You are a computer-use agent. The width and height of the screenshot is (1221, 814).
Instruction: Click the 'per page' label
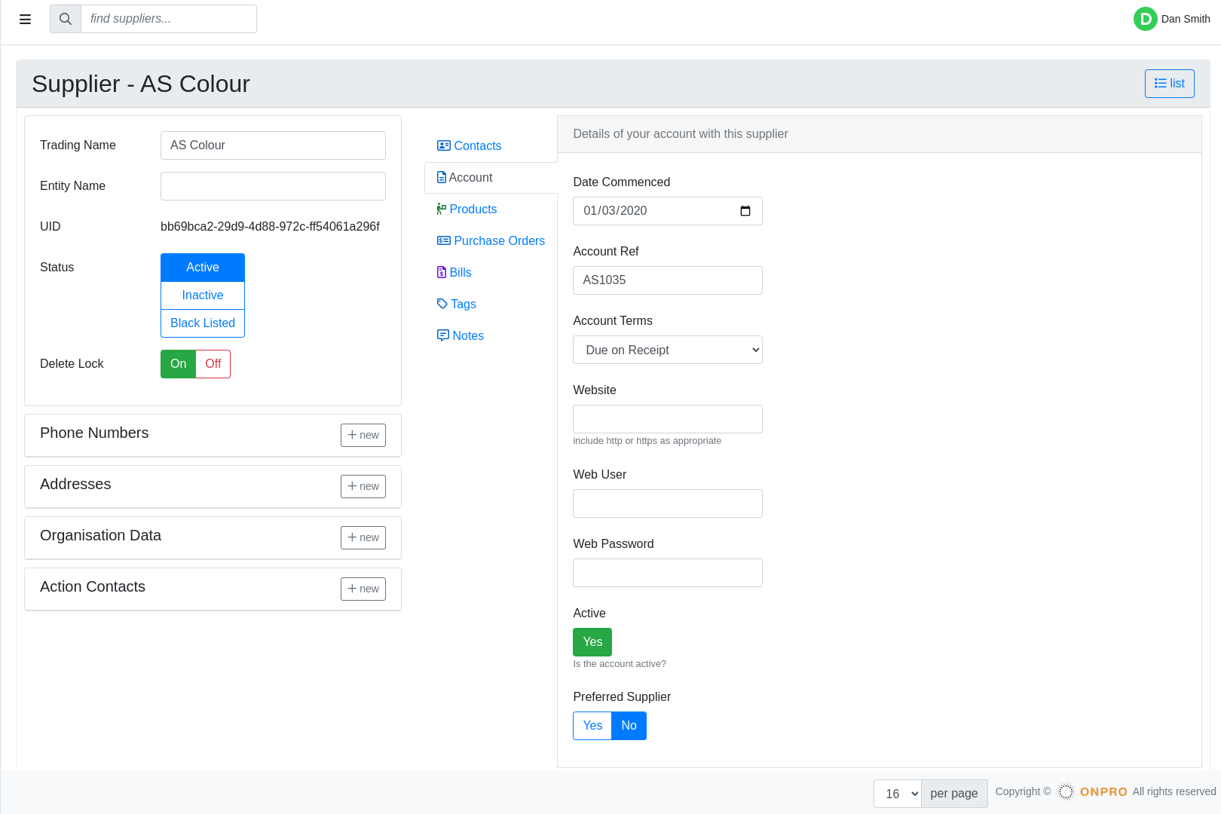954,794
